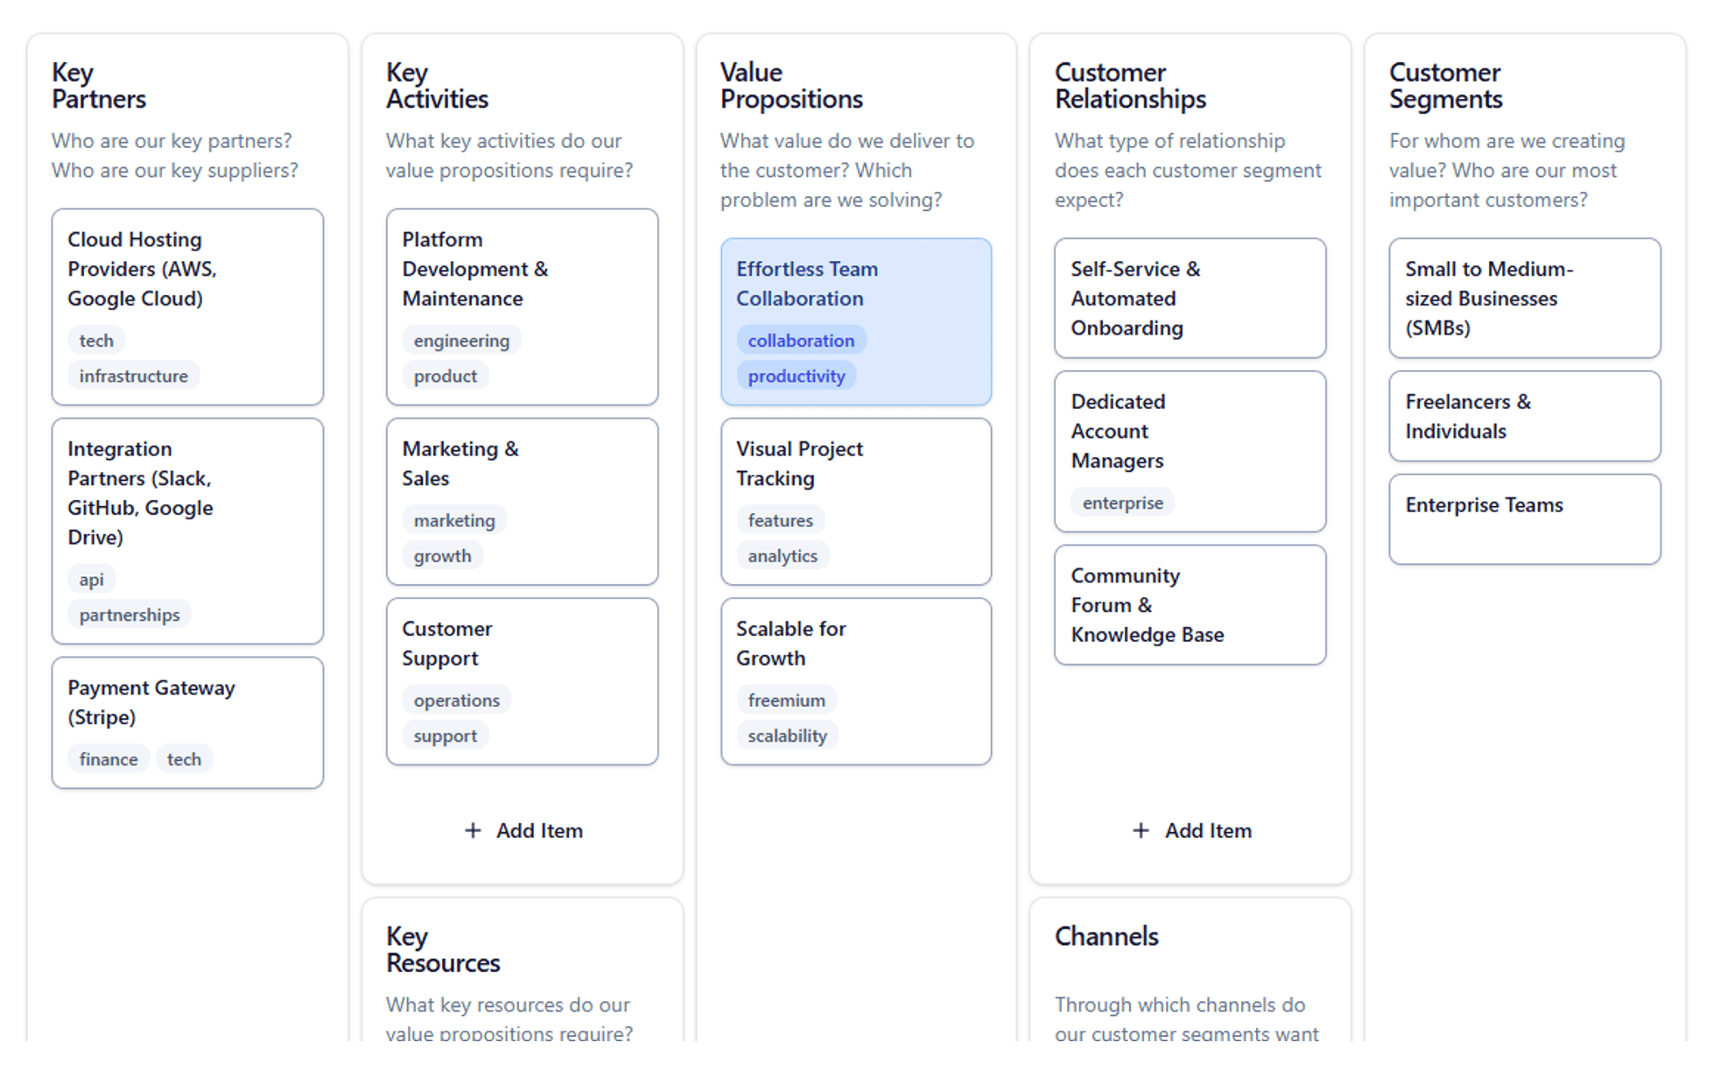The image size is (1713, 1071).
Task: Click the 'productivity' tag
Action: point(796,375)
